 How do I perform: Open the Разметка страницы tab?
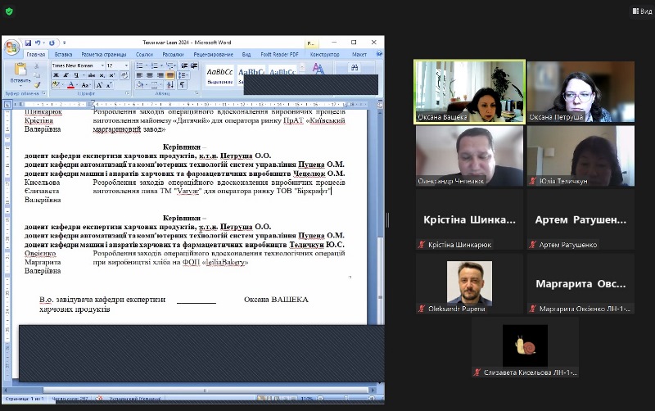pyautogui.click(x=104, y=54)
